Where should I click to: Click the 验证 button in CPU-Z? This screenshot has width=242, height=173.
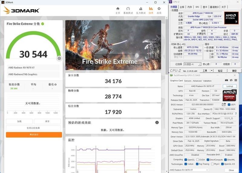click(x=220, y=71)
